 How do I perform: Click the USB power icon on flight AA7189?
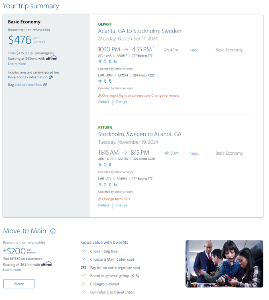[x=110, y=165]
